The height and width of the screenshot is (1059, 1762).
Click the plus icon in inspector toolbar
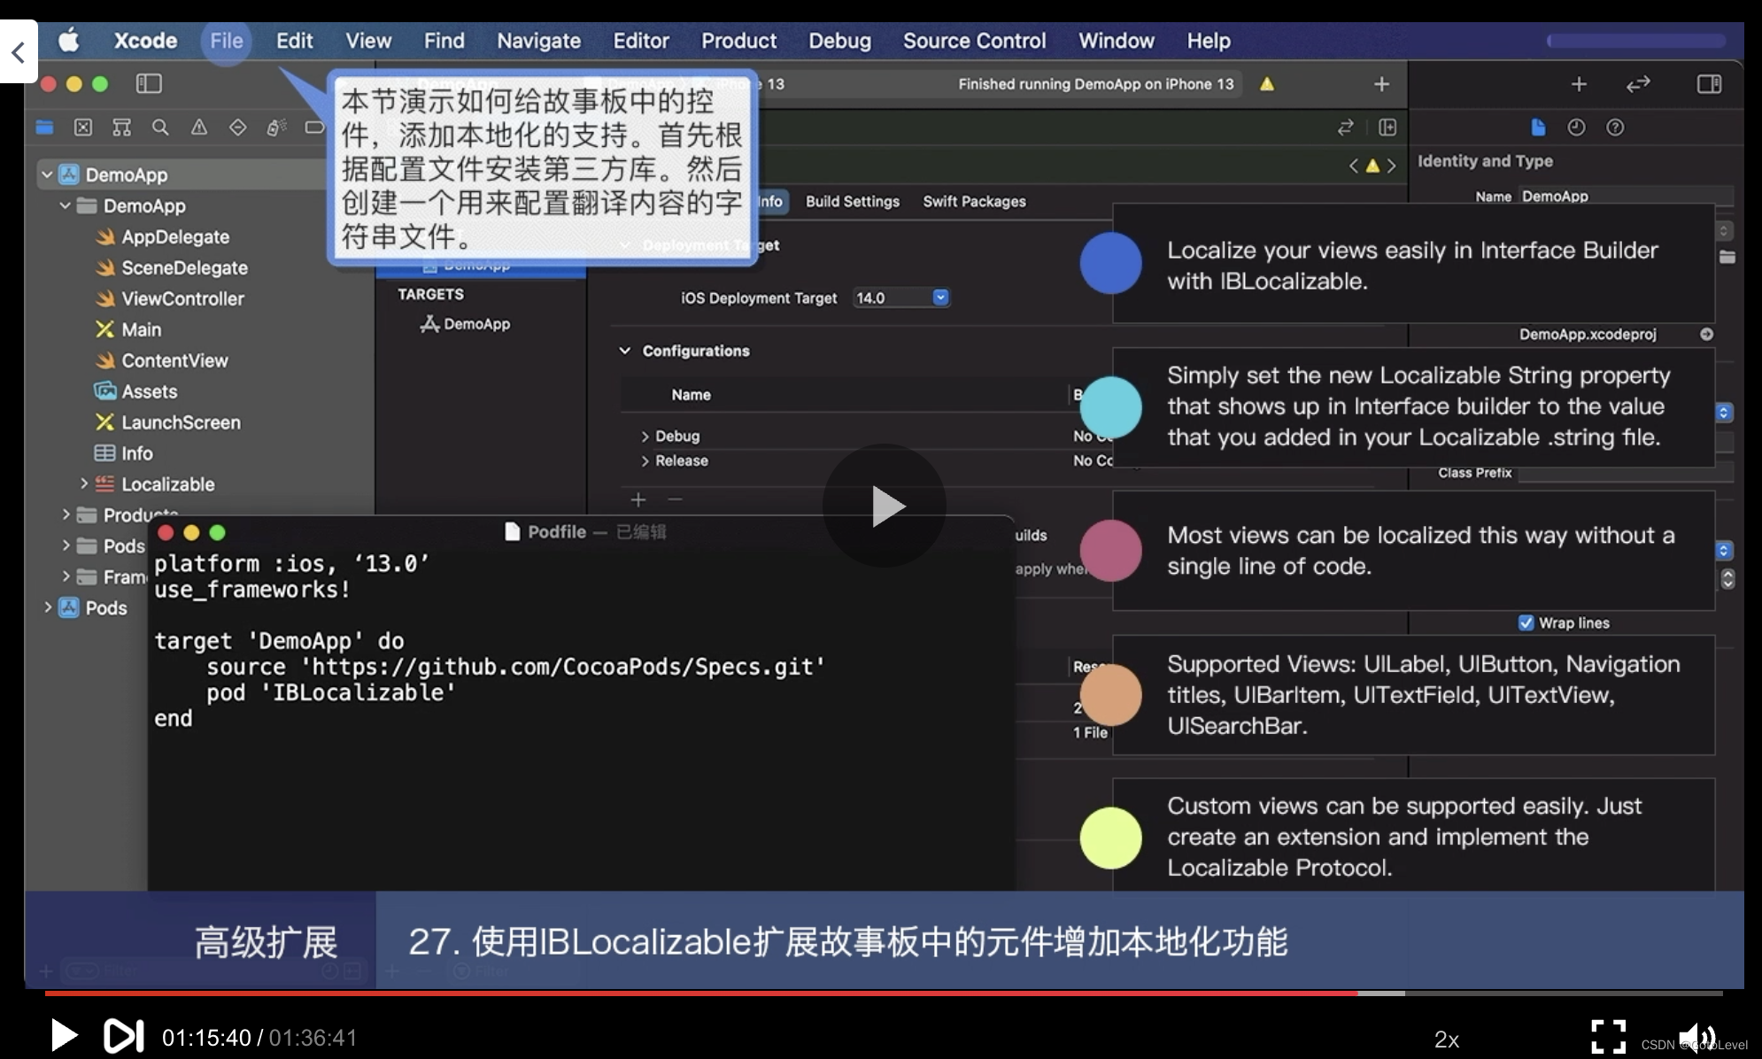coord(1579,84)
